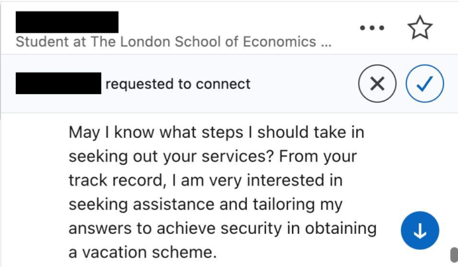The width and height of the screenshot is (458, 267).
Task: Decline the connection request with X
Action: click(x=377, y=84)
